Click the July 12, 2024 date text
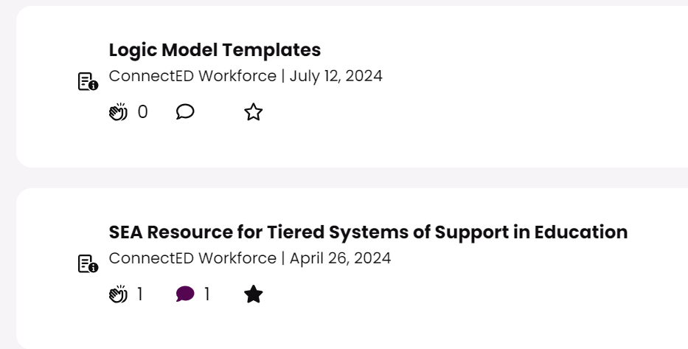This screenshot has height=349, width=688. (336, 76)
